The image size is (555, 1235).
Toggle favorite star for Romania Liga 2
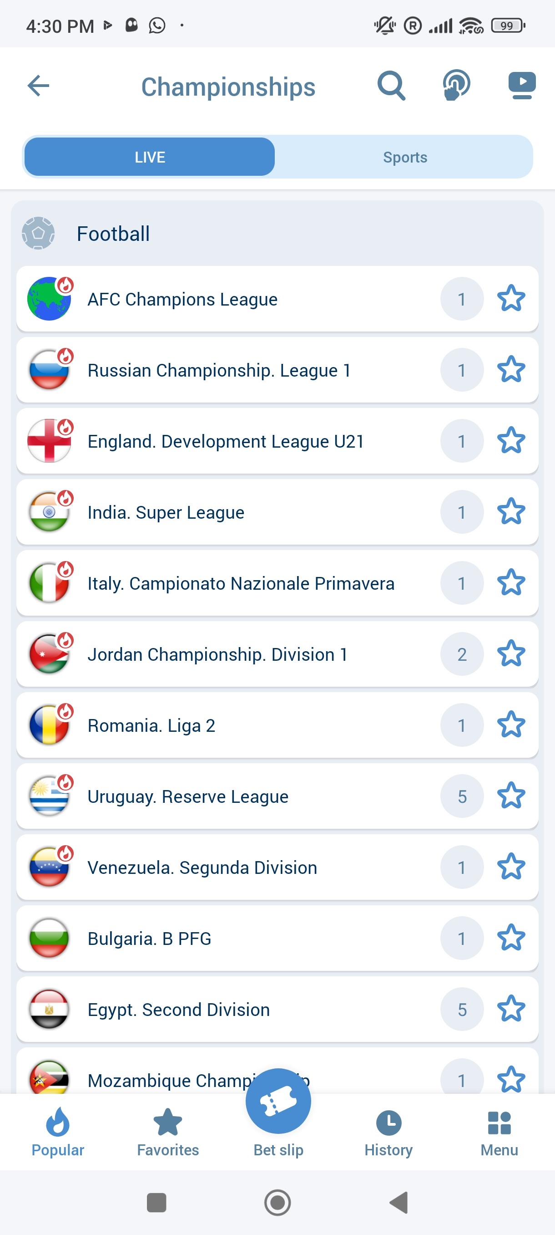[x=511, y=725]
